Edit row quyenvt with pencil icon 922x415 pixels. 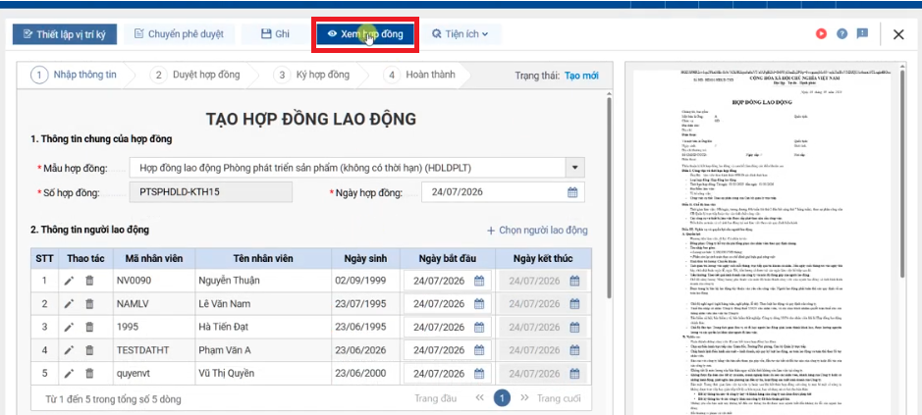(x=69, y=373)
